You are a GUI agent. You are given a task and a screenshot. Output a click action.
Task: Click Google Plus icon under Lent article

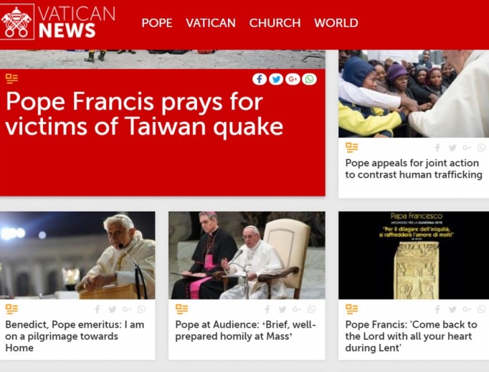[x=467, y=310]
